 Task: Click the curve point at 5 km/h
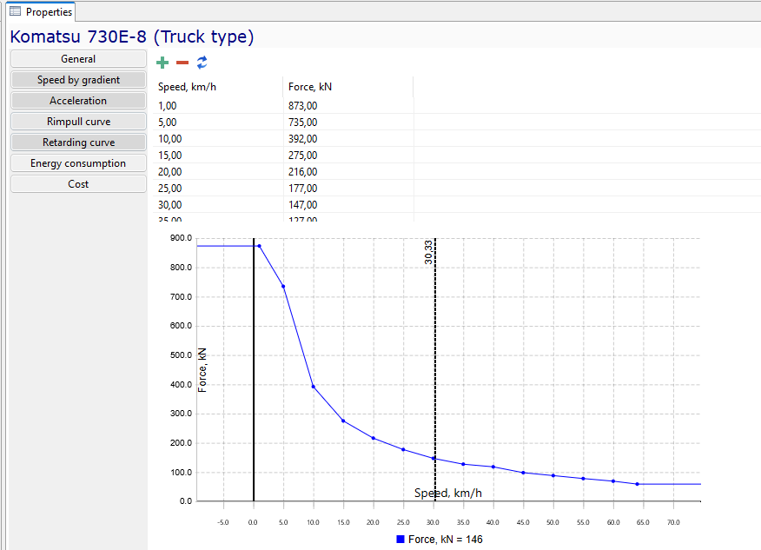(283, 287)
